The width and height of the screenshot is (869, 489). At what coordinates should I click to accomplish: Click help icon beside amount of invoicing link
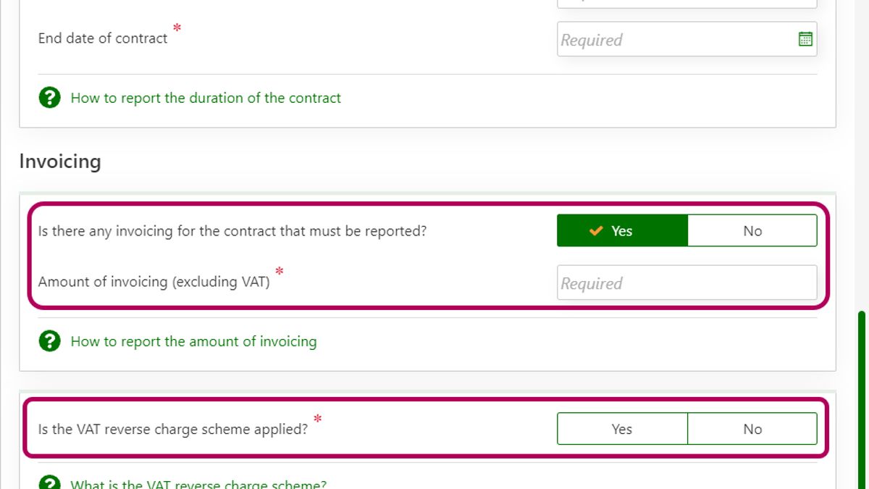point(49,341)
